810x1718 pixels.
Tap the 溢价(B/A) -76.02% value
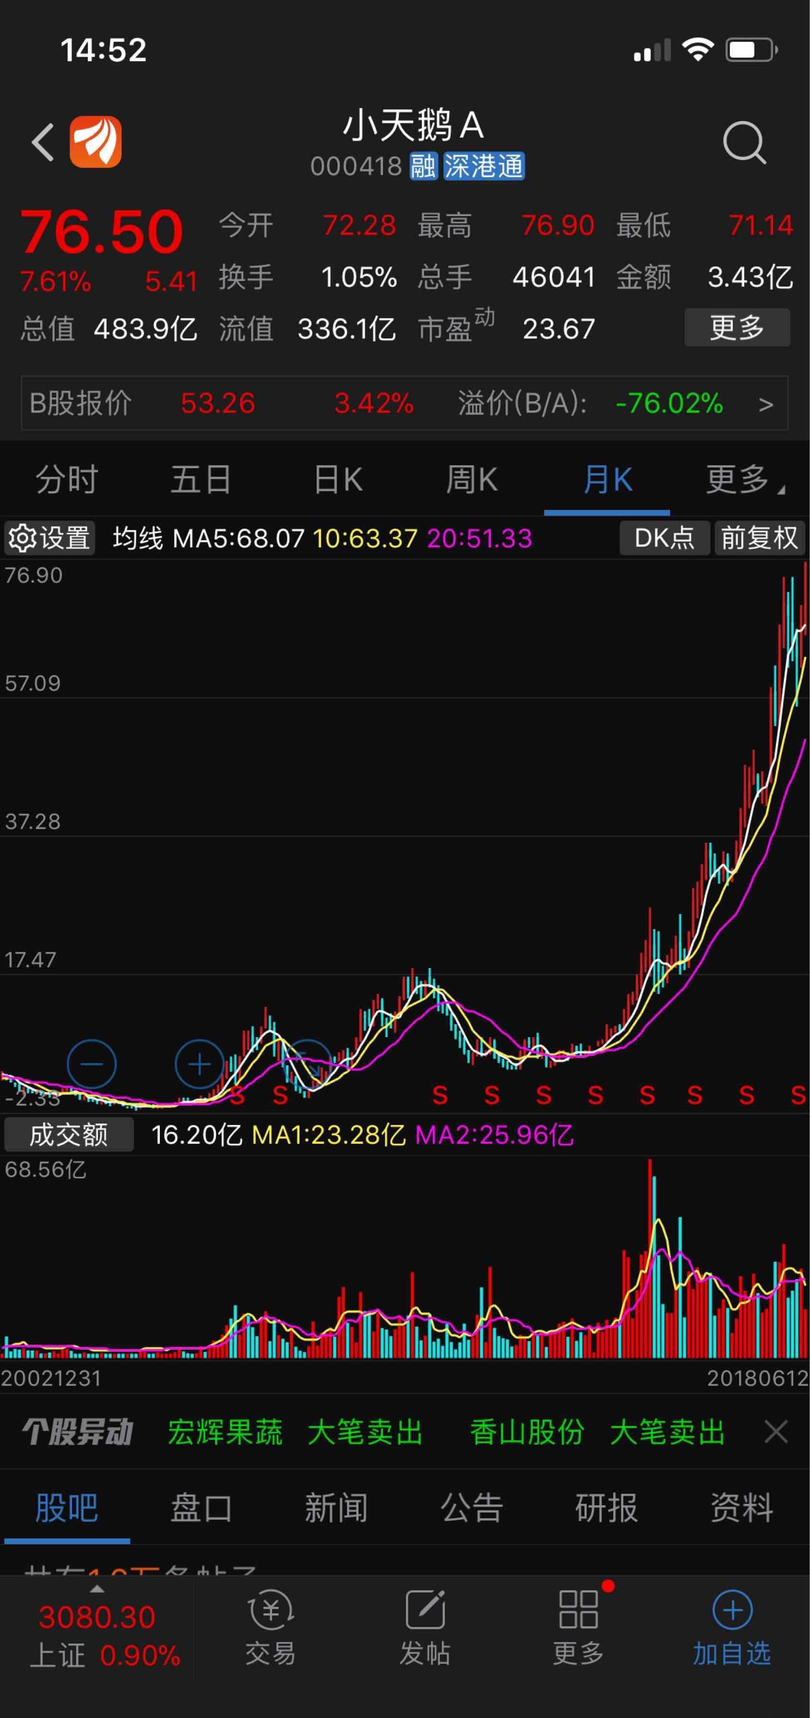669,403
